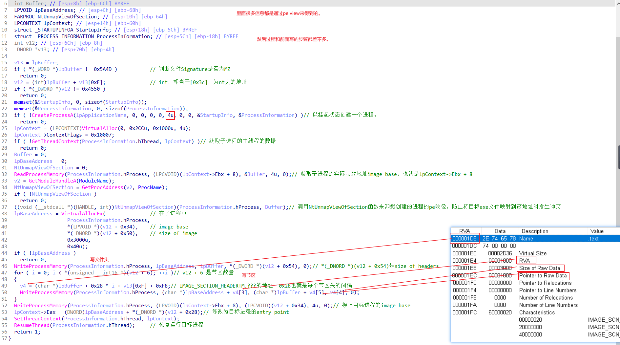Select the Number of Relocations row

click(535, 298)
